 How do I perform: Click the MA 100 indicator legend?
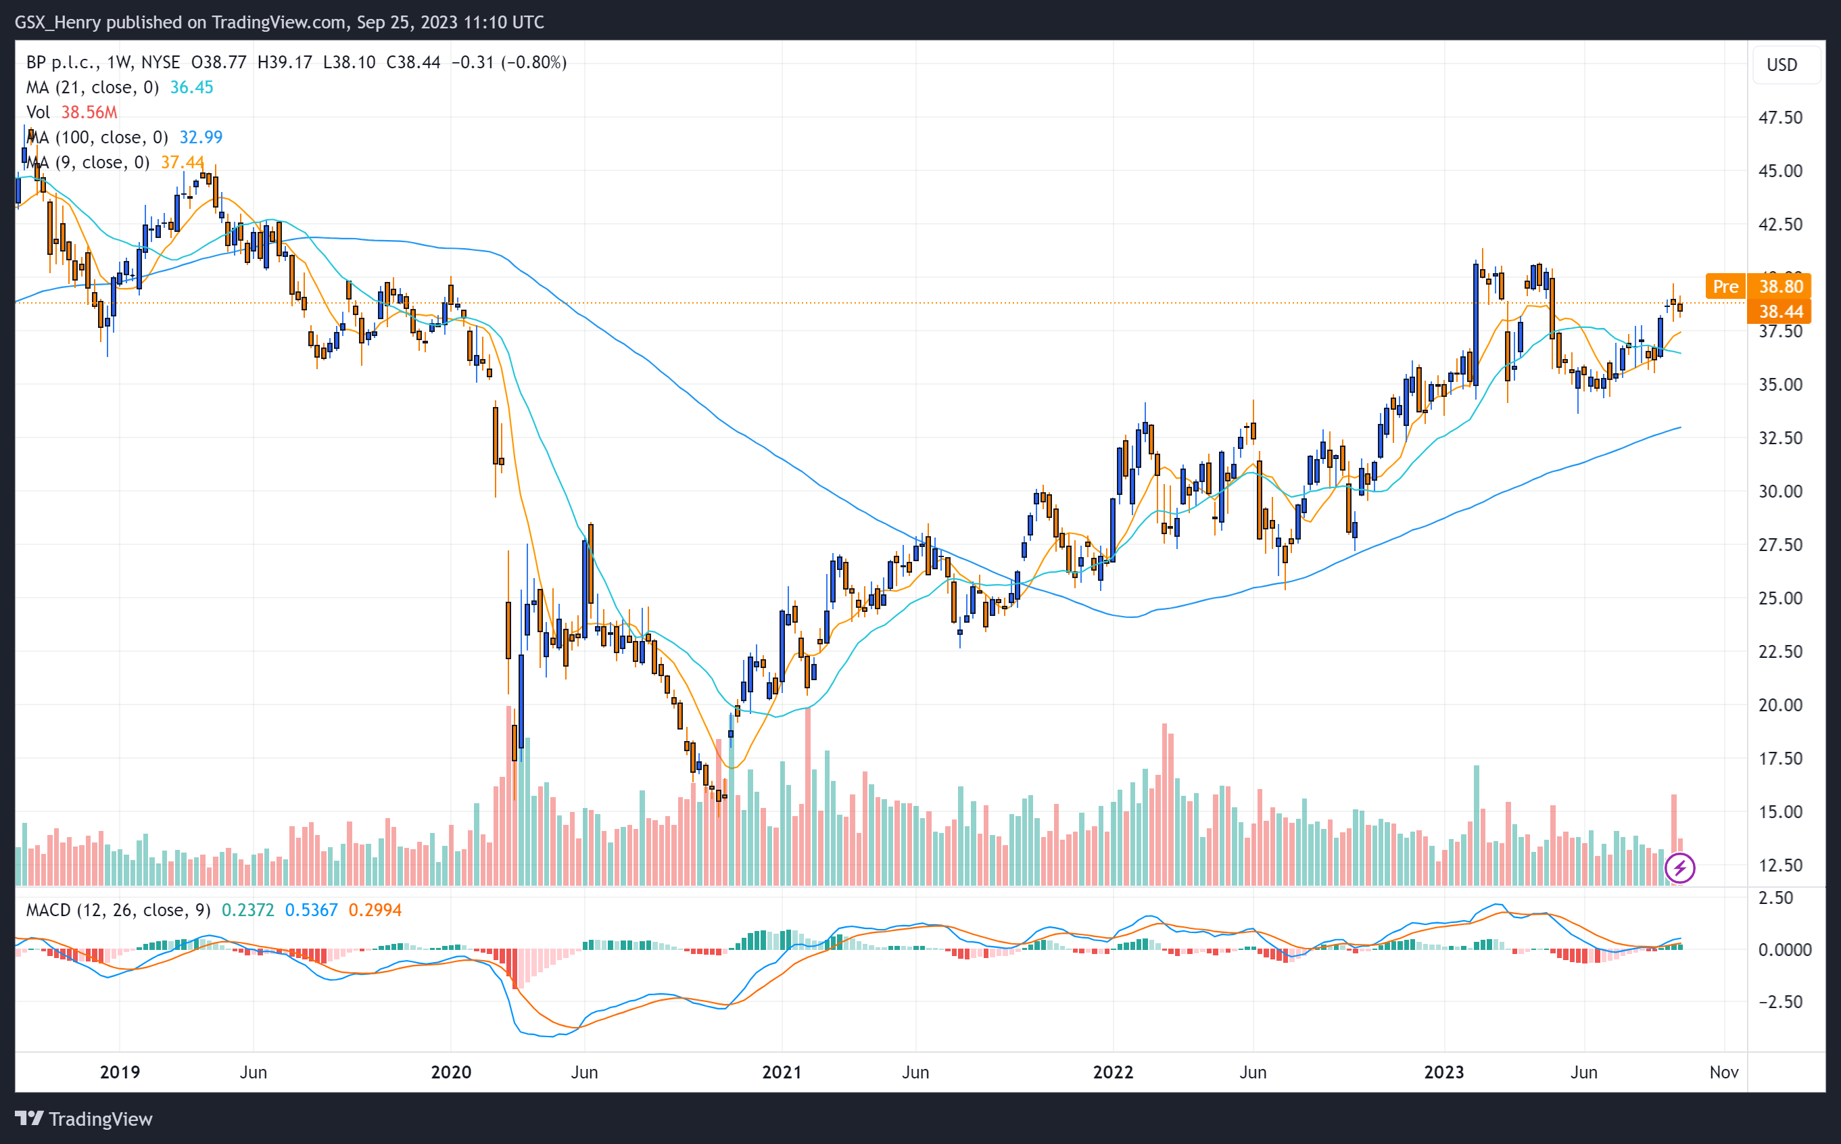click(x=97, y=137)
